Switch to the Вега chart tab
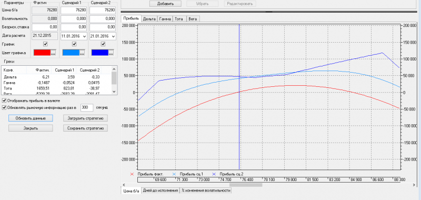Viewport: 421px width, 200px height. pyautogui.click(x=193, y=19)
